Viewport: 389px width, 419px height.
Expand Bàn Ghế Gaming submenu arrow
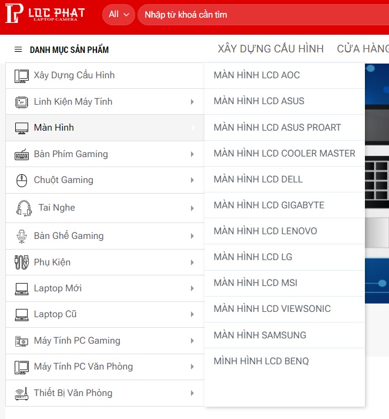tap(192, 236)
